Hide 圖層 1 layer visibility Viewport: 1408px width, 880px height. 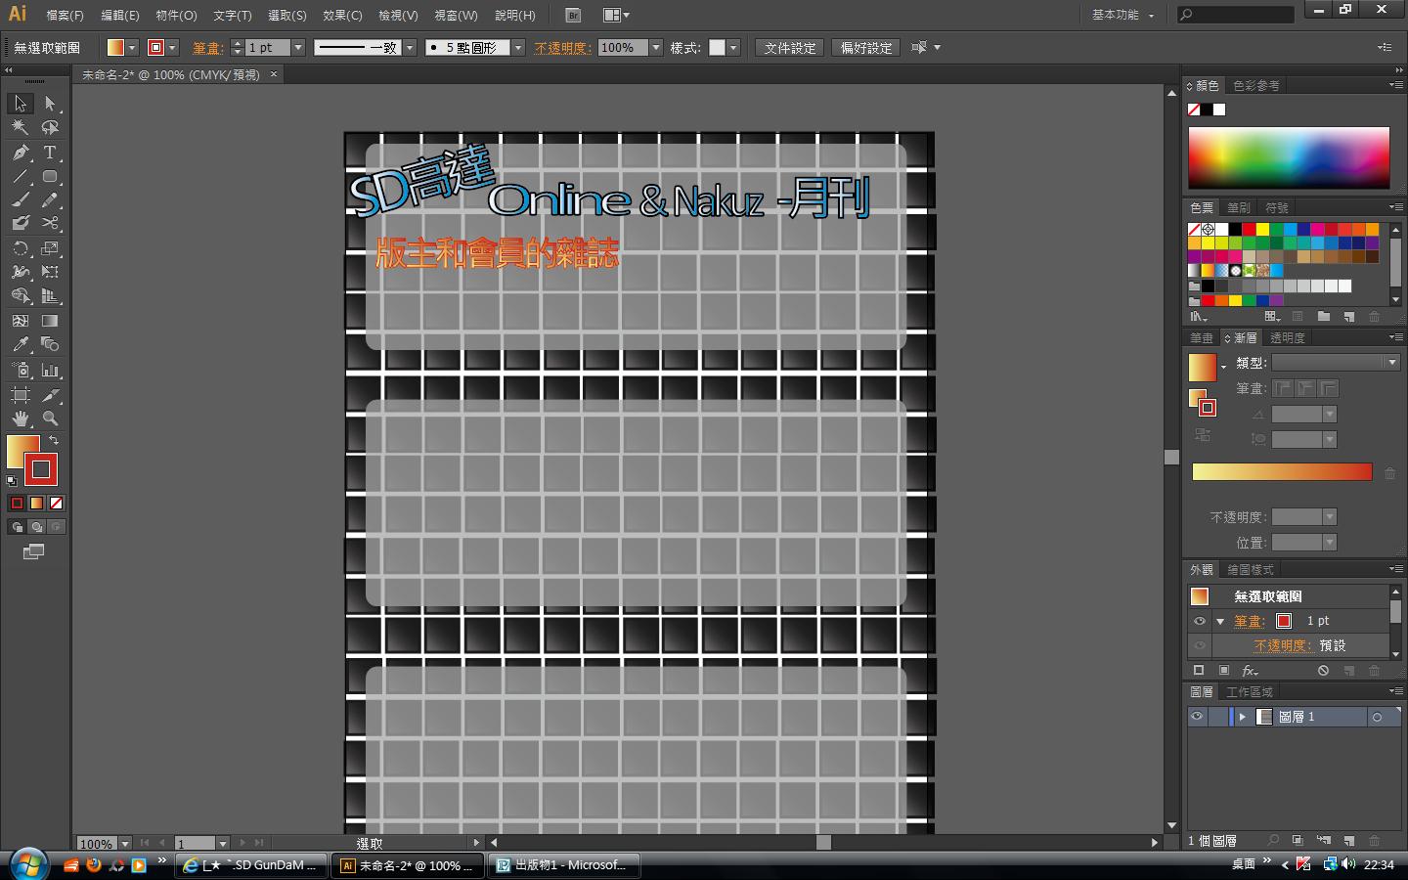(1197, 717)
